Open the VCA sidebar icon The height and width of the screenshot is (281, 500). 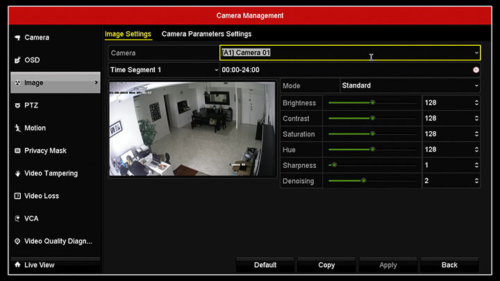(x=17, y=219)
